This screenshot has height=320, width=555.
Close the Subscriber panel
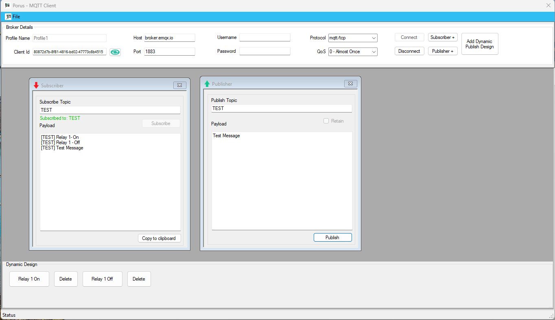coord(180,85)
